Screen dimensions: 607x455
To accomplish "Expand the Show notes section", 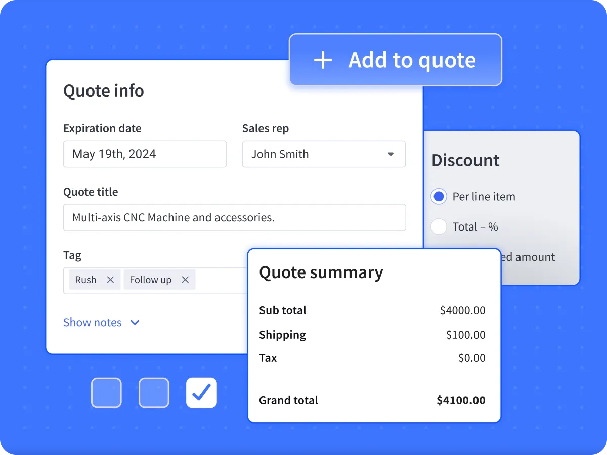I will click(x=93, y=322).
